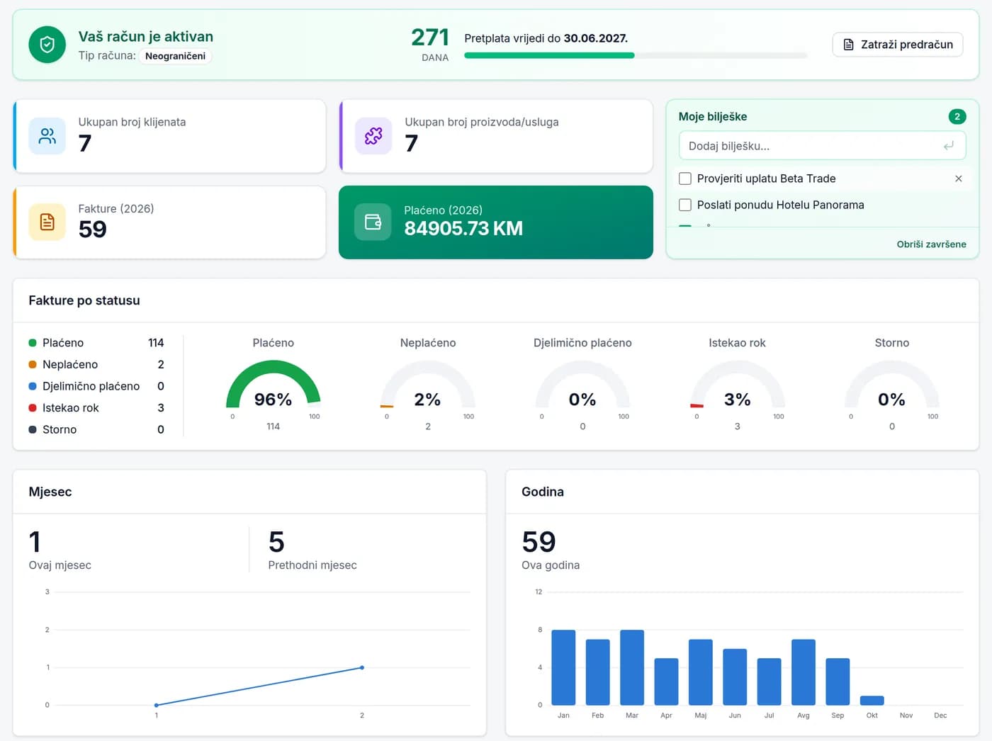Click the red Istekao rok legend dot
The width and height of the screenshot is (992, 741).
point(33,408)
